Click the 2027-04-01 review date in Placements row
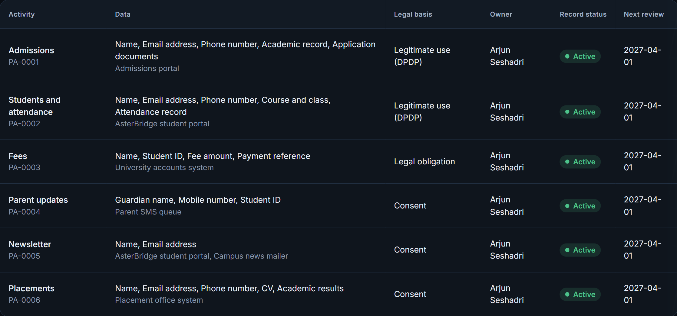The height and width of the screenshot is (316, 677). (642, 294)
